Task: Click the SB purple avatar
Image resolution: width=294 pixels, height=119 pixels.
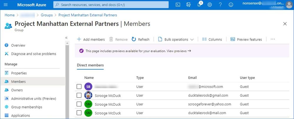Action: (88, 87)
